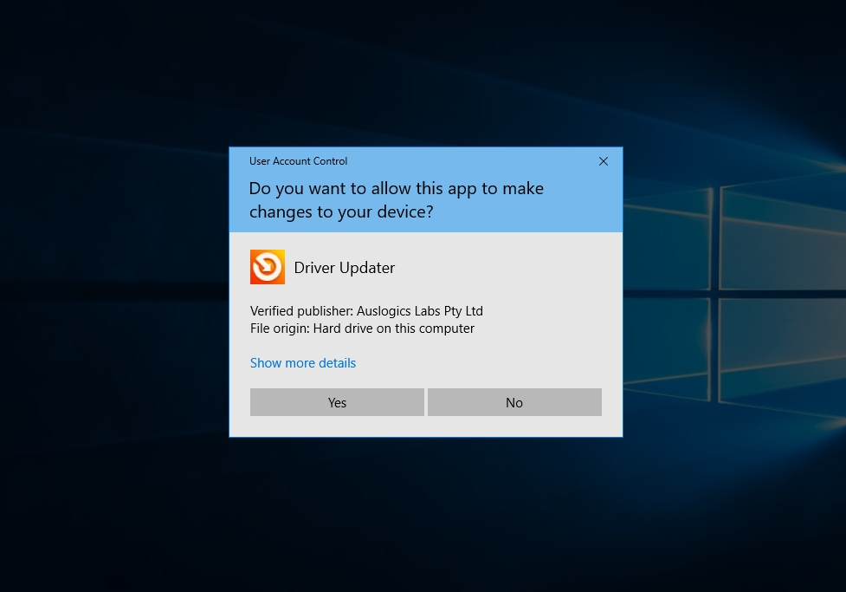The height and width of the screenshot is (592, 846).
Task: Click the Driver Updater app name
Action: pos(345,268)
